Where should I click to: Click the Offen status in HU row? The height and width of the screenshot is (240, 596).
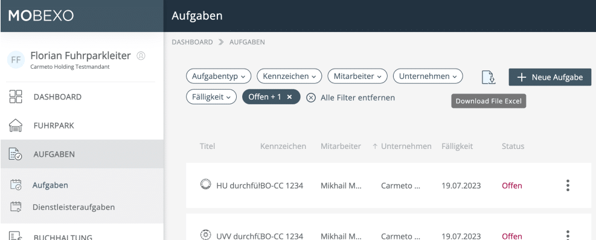pos(512,186)
